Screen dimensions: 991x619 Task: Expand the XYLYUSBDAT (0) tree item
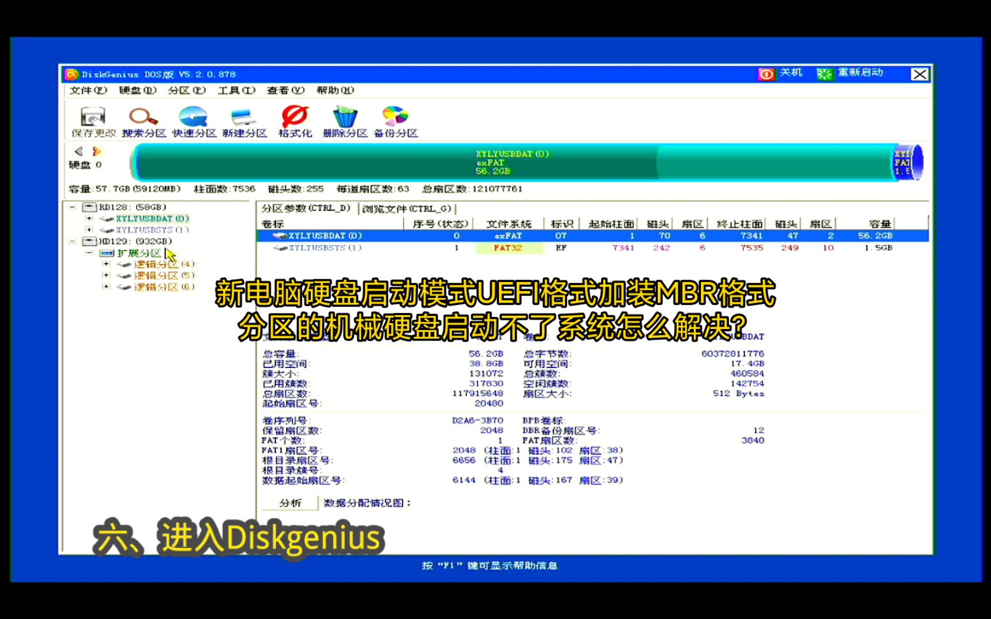[x=89, y=218]
